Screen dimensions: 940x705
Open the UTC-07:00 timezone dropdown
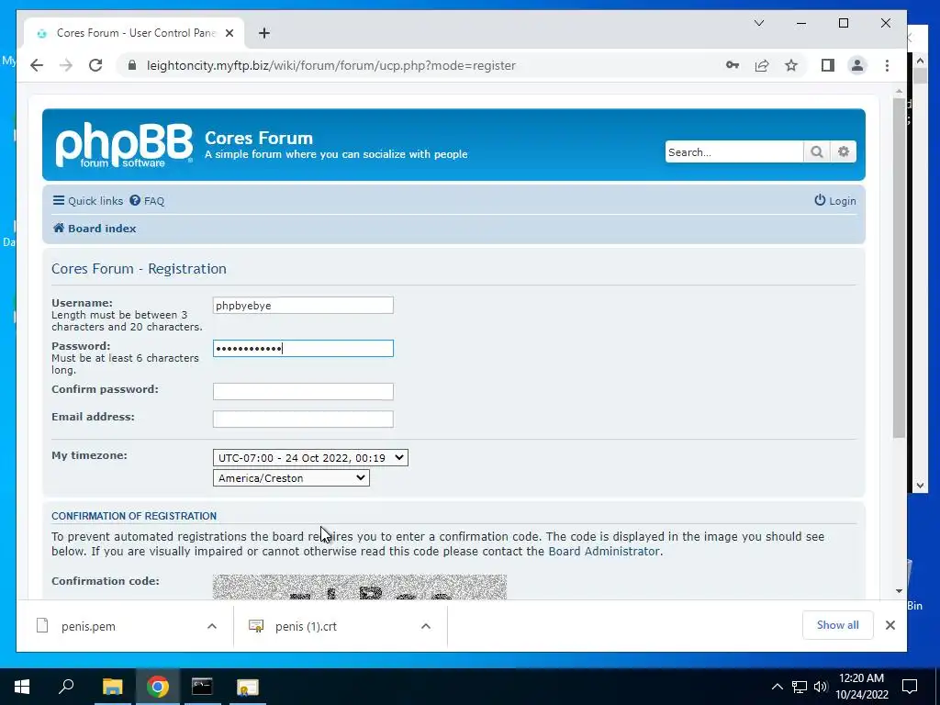[x=310, y=458]
